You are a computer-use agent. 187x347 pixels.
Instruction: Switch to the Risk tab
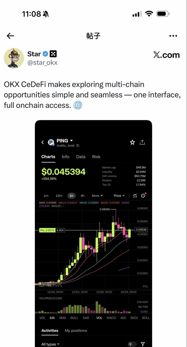coord(96,157)
